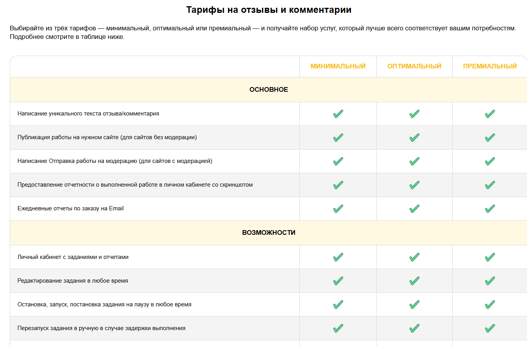Click Премиальный checkmark for manual task restart

[490, 329]
